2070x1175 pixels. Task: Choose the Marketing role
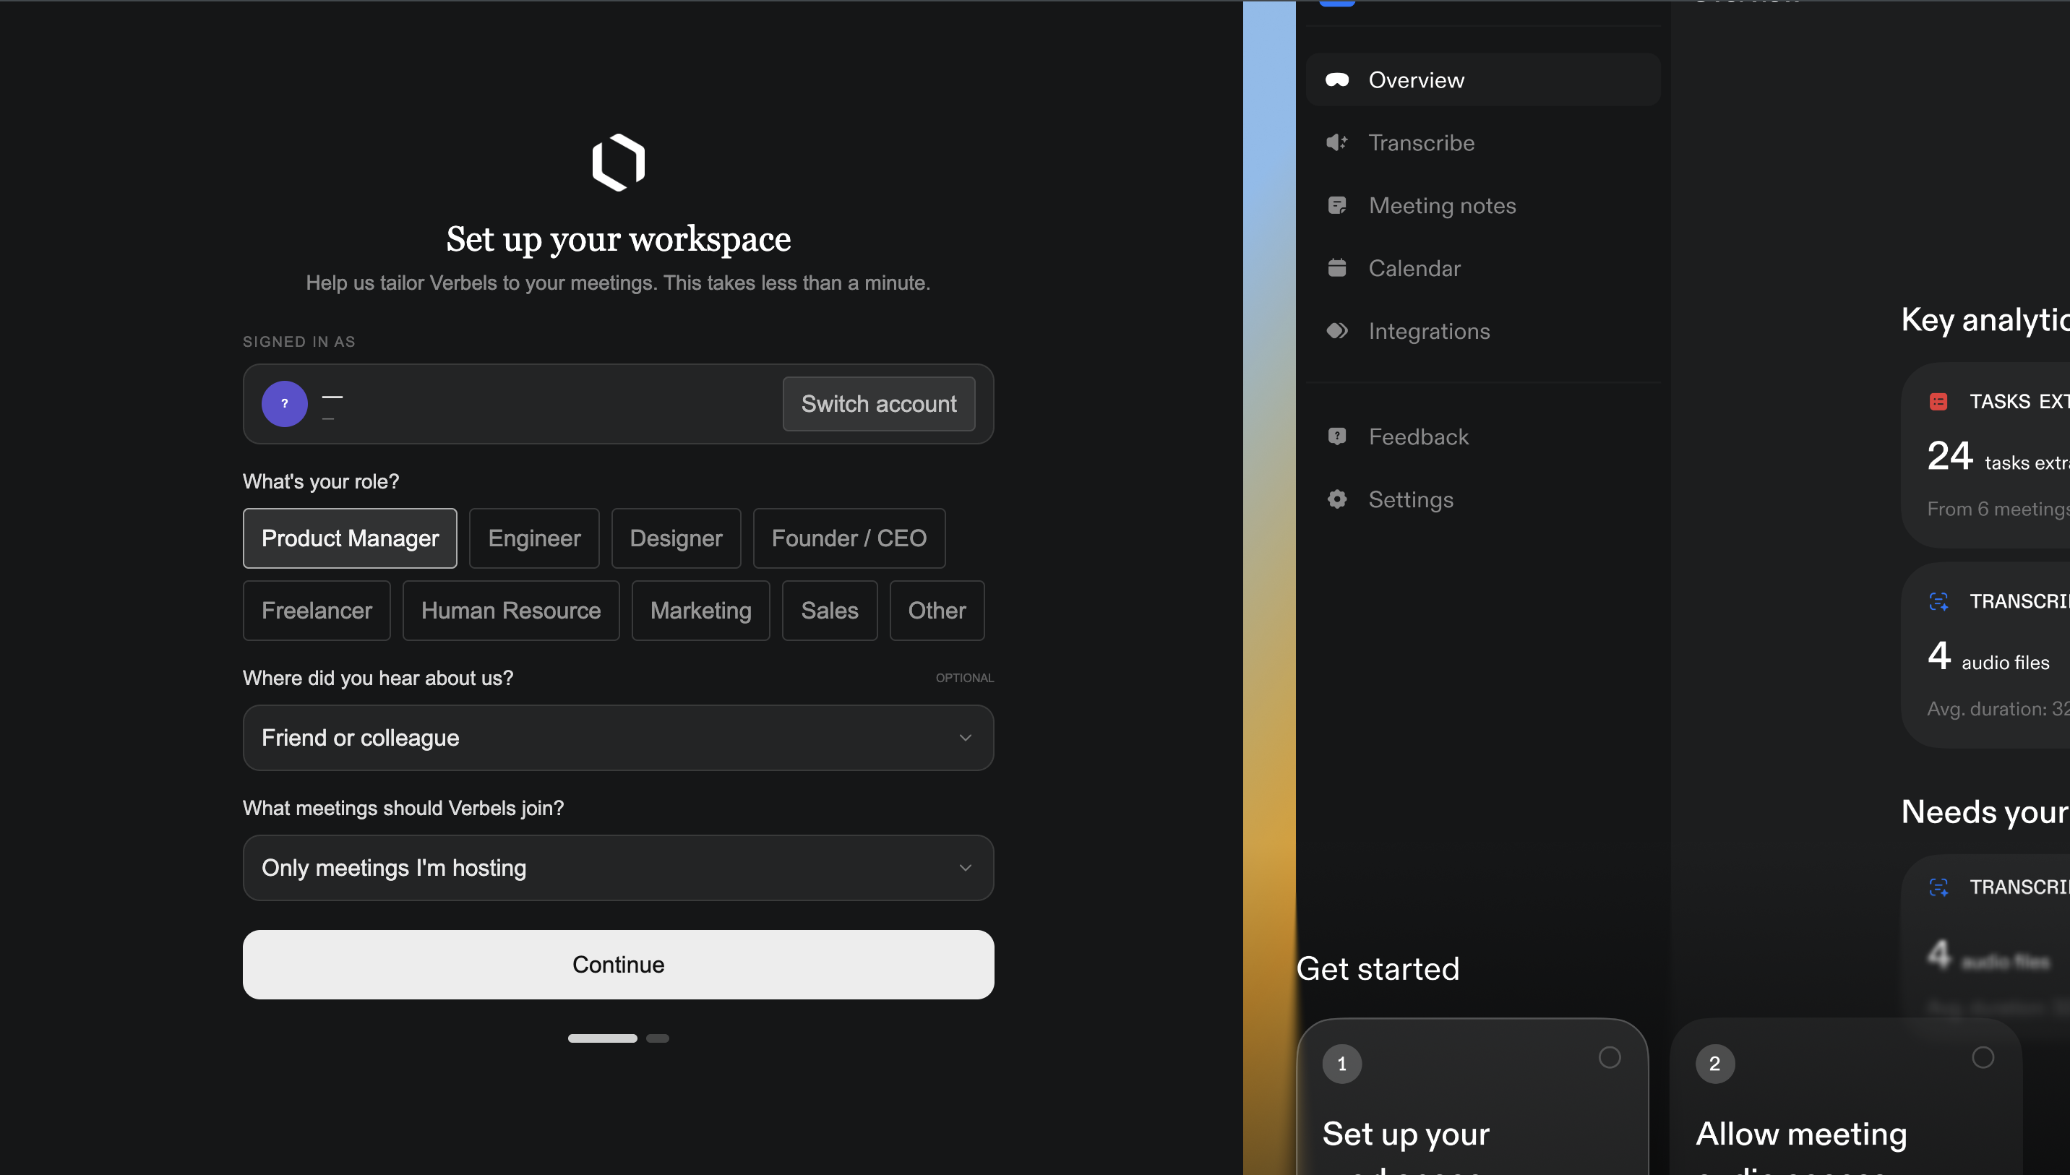coord(700,611)
